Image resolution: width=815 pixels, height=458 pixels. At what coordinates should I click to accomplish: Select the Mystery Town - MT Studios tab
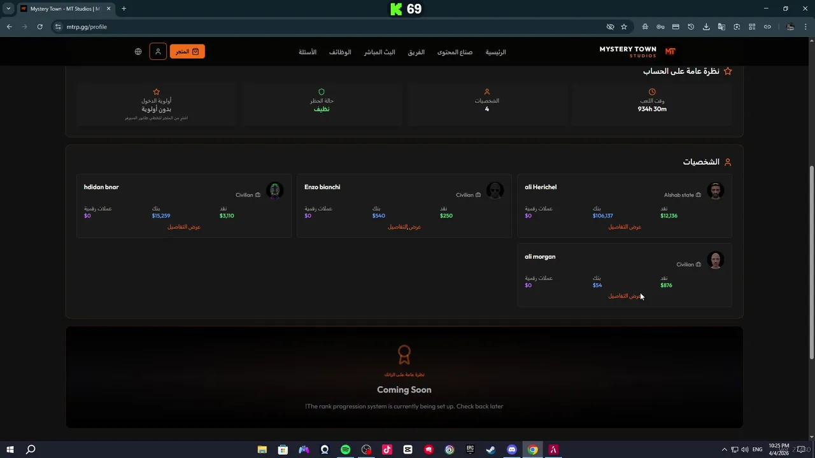[65, 9]
